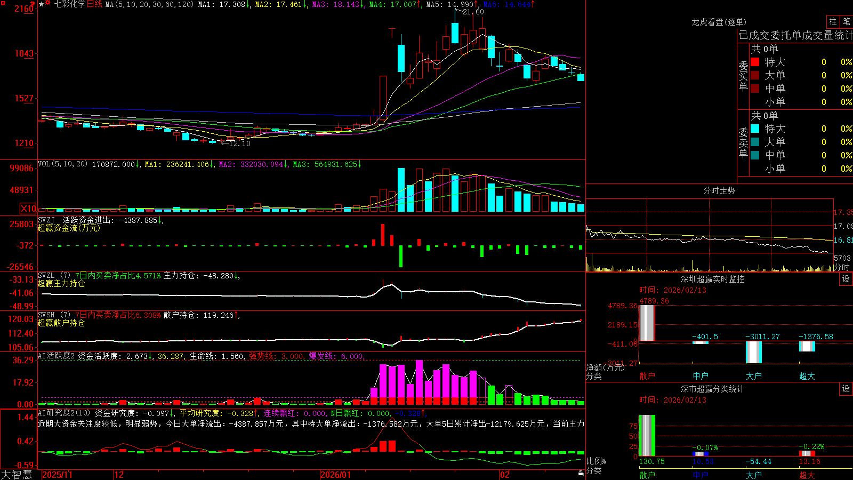Click the 21.60 high price annotation
The width and height of the screenshot is (853, 480).
[x=473, y=12]
